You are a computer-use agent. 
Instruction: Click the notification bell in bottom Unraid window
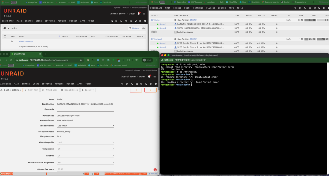pyautogui.click(x=149, y=76)
